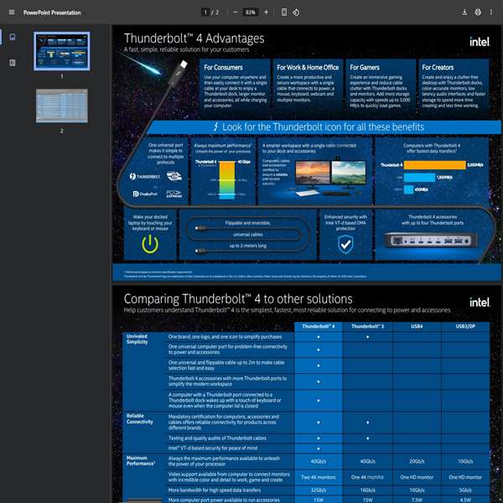The width and height of the screenshot is (503, 503).
Task: Click the Intel logo on second slide
Action: point(480,302)
